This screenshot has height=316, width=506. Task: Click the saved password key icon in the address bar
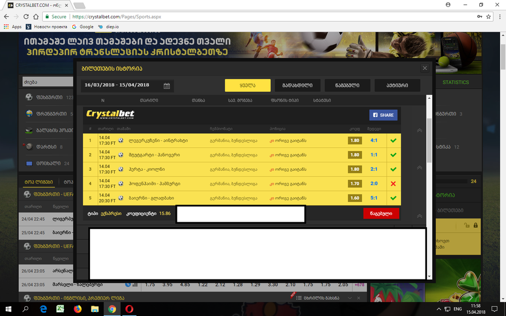[x=479, y=16]
